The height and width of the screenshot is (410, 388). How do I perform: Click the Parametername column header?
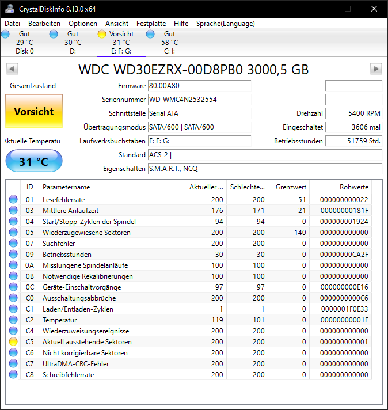[112, 187]
